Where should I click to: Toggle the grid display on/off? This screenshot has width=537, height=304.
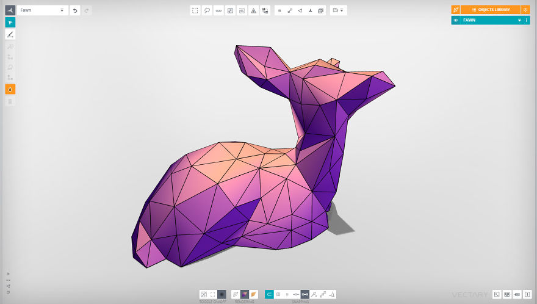click(204, 294)
